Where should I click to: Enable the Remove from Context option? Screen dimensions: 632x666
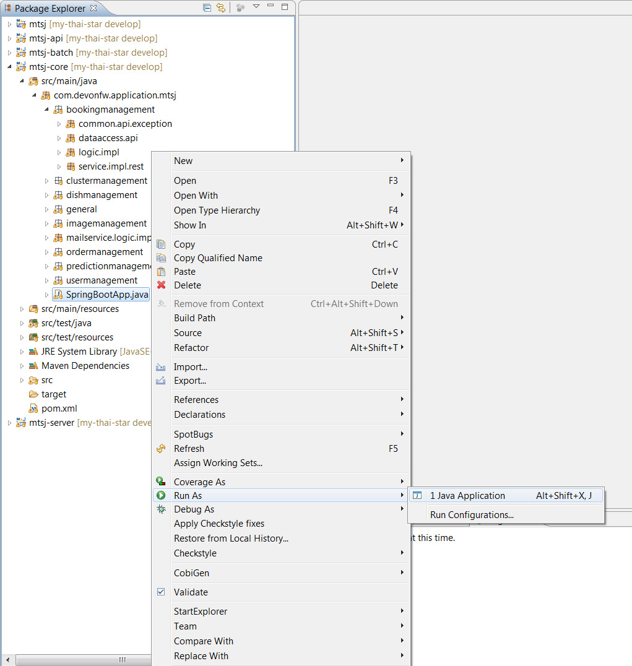(x=218, y=303)
